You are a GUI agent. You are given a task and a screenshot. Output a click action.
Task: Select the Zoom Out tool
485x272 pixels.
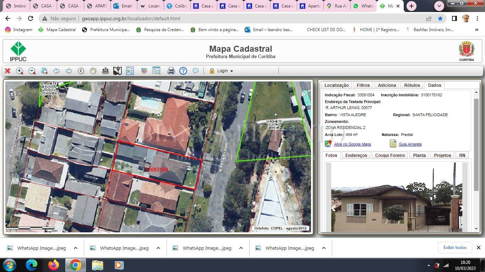click(x=32, y=71)
